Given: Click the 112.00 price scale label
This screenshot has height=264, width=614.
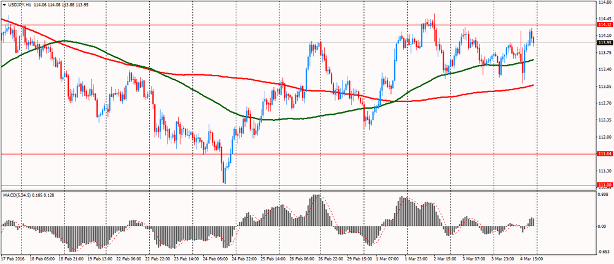Looking at the screenshot, I should coord(604,137).
